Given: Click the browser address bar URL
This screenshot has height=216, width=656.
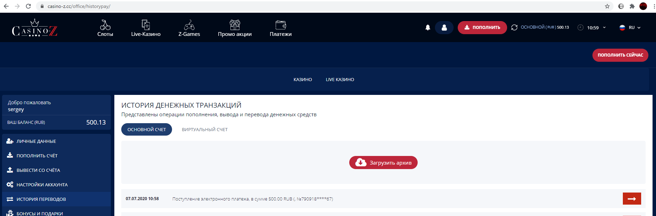Looking at the screenshot, I should [x=79, y=6].
